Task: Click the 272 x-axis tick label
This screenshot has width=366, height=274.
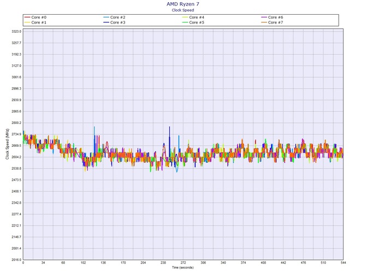Action: pyautogui.click(x=183, y=263)
